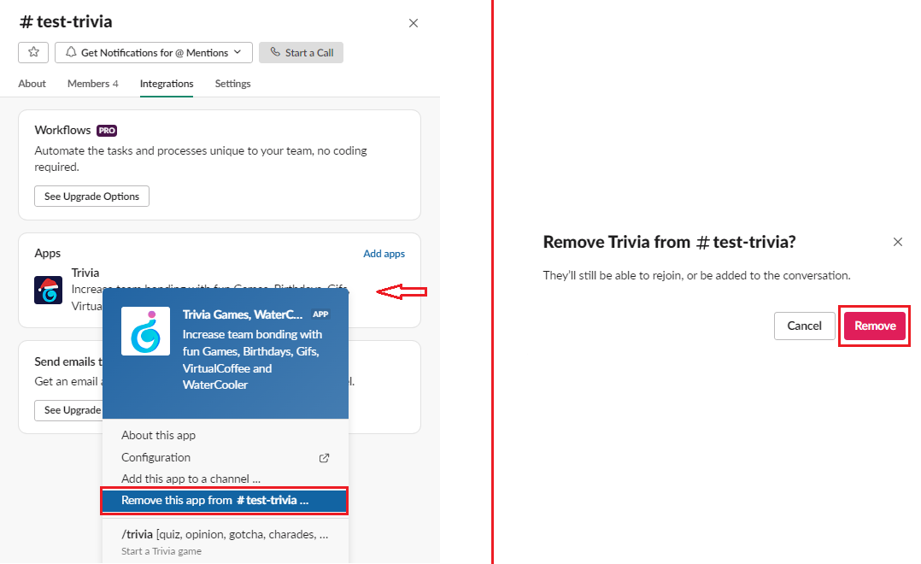This screenshot has width=921, height=564.
Task: Click the Trivia app name in Apps
Action: tap(85, 273)
